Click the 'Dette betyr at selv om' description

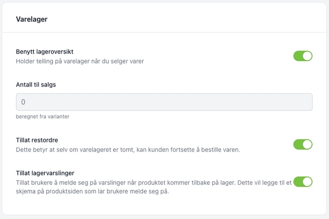128,150
